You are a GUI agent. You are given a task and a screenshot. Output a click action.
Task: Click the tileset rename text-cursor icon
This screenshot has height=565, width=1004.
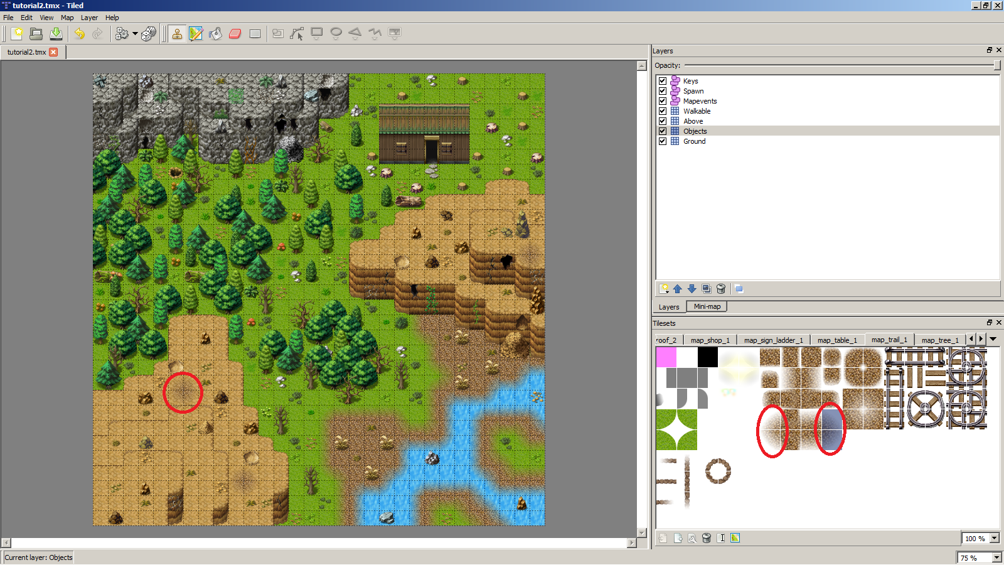[x=721, y=538]
